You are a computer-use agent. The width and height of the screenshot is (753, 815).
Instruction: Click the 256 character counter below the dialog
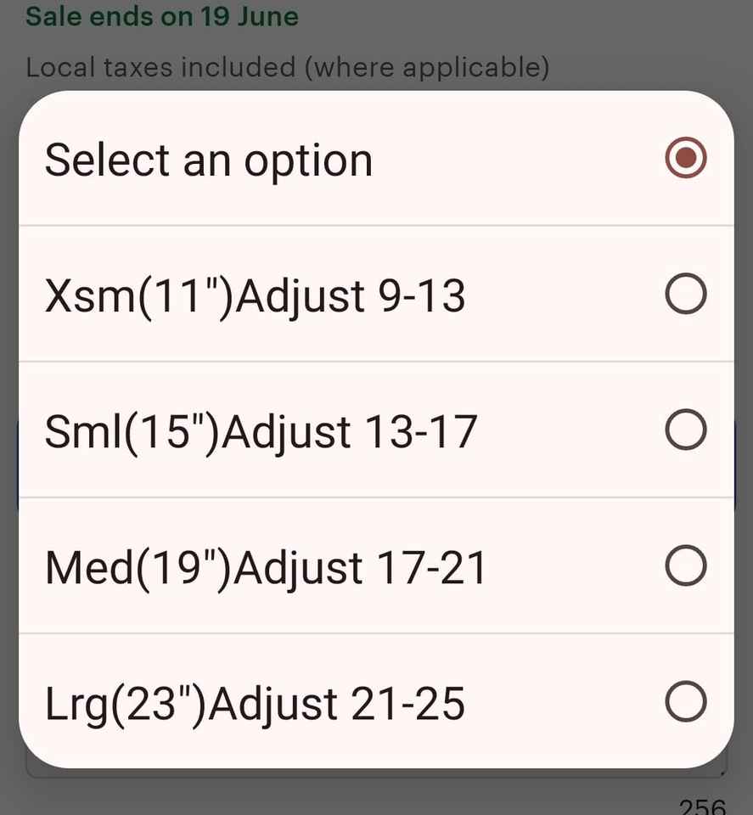tap(702, 805)
